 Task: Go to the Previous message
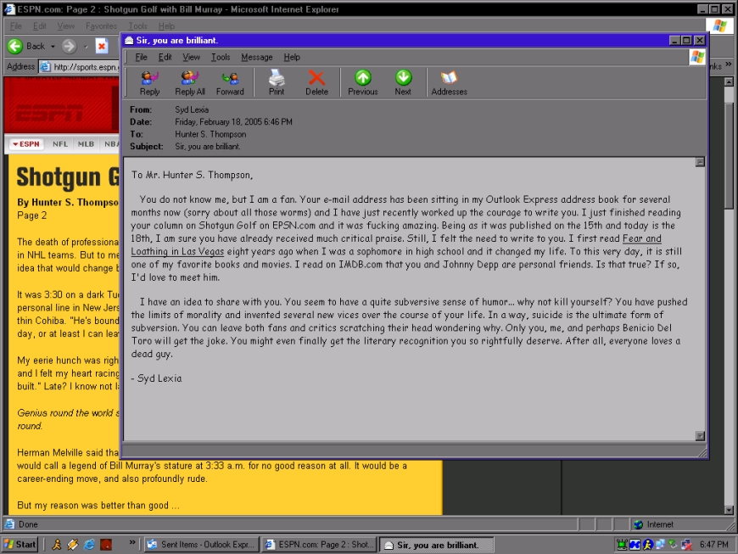pos(362,83)
